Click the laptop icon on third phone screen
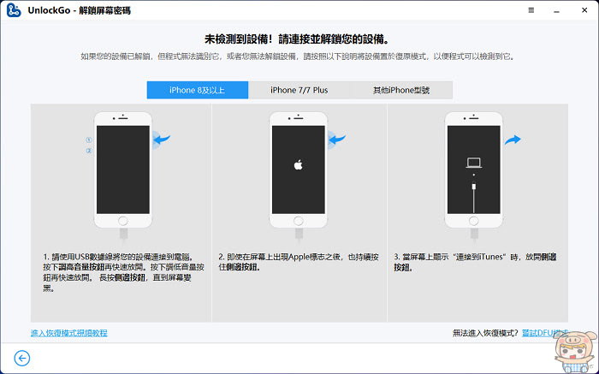599x374 pixels. (x=474, y=163)
